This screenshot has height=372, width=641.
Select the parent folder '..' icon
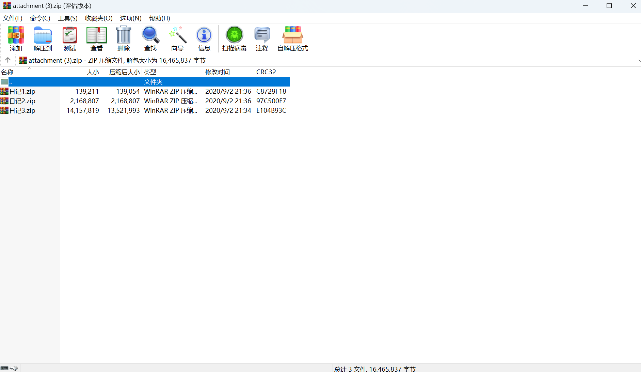tap(4, 82)
